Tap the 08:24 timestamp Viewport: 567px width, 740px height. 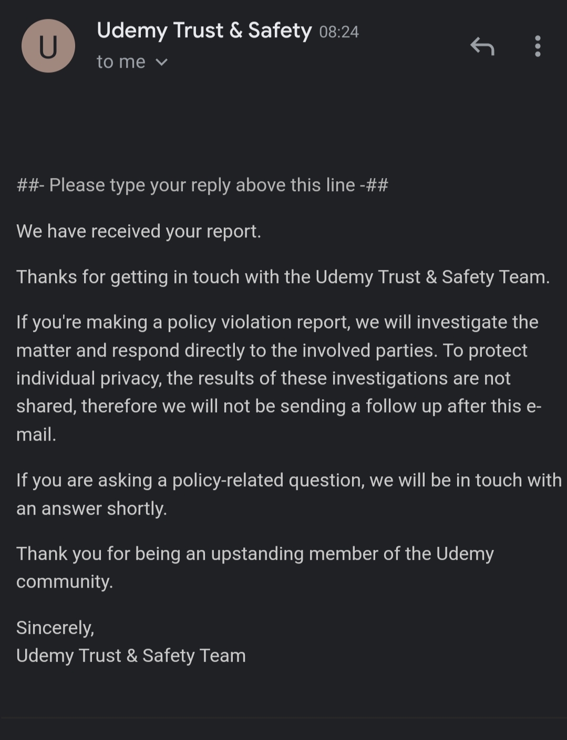point(339,32)
